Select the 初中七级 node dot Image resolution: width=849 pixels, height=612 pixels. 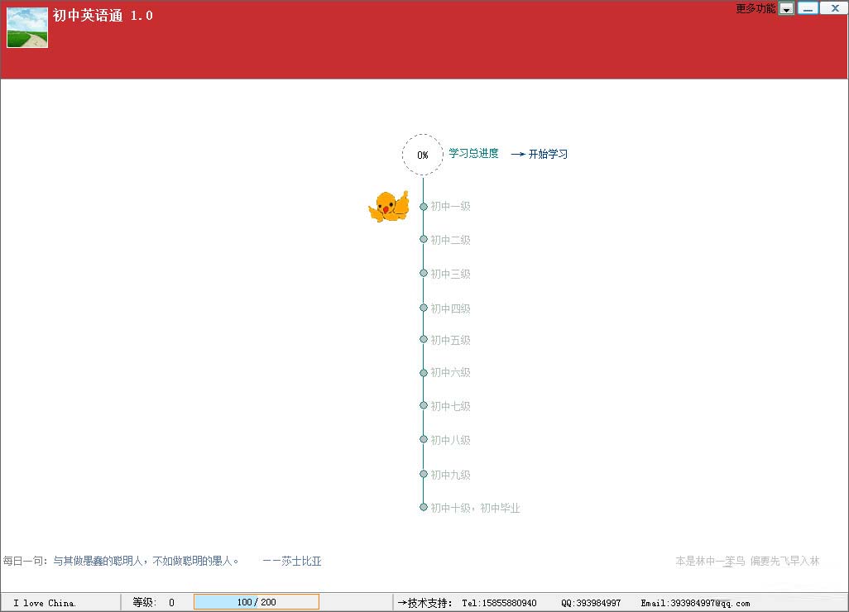click(x=424, y=404)
